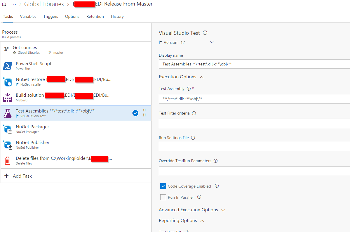Viewport: 350px width, 232px height.
Task: Switch to the Tasks tab
Action: [x=8, y=17]
